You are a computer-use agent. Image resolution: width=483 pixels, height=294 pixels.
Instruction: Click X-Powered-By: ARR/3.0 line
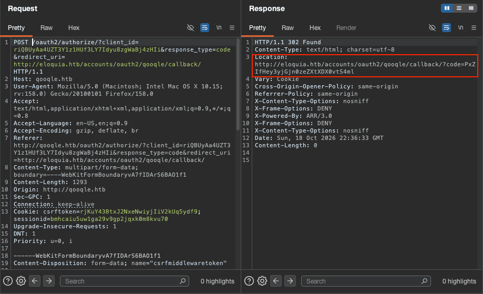pyautogui.click(x=293, y=116)
